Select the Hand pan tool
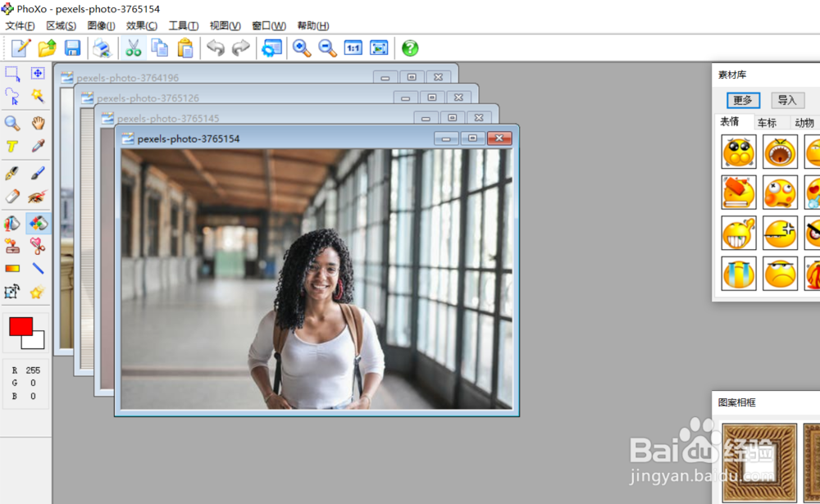The image size is (820, 504). tap(38, 124)
